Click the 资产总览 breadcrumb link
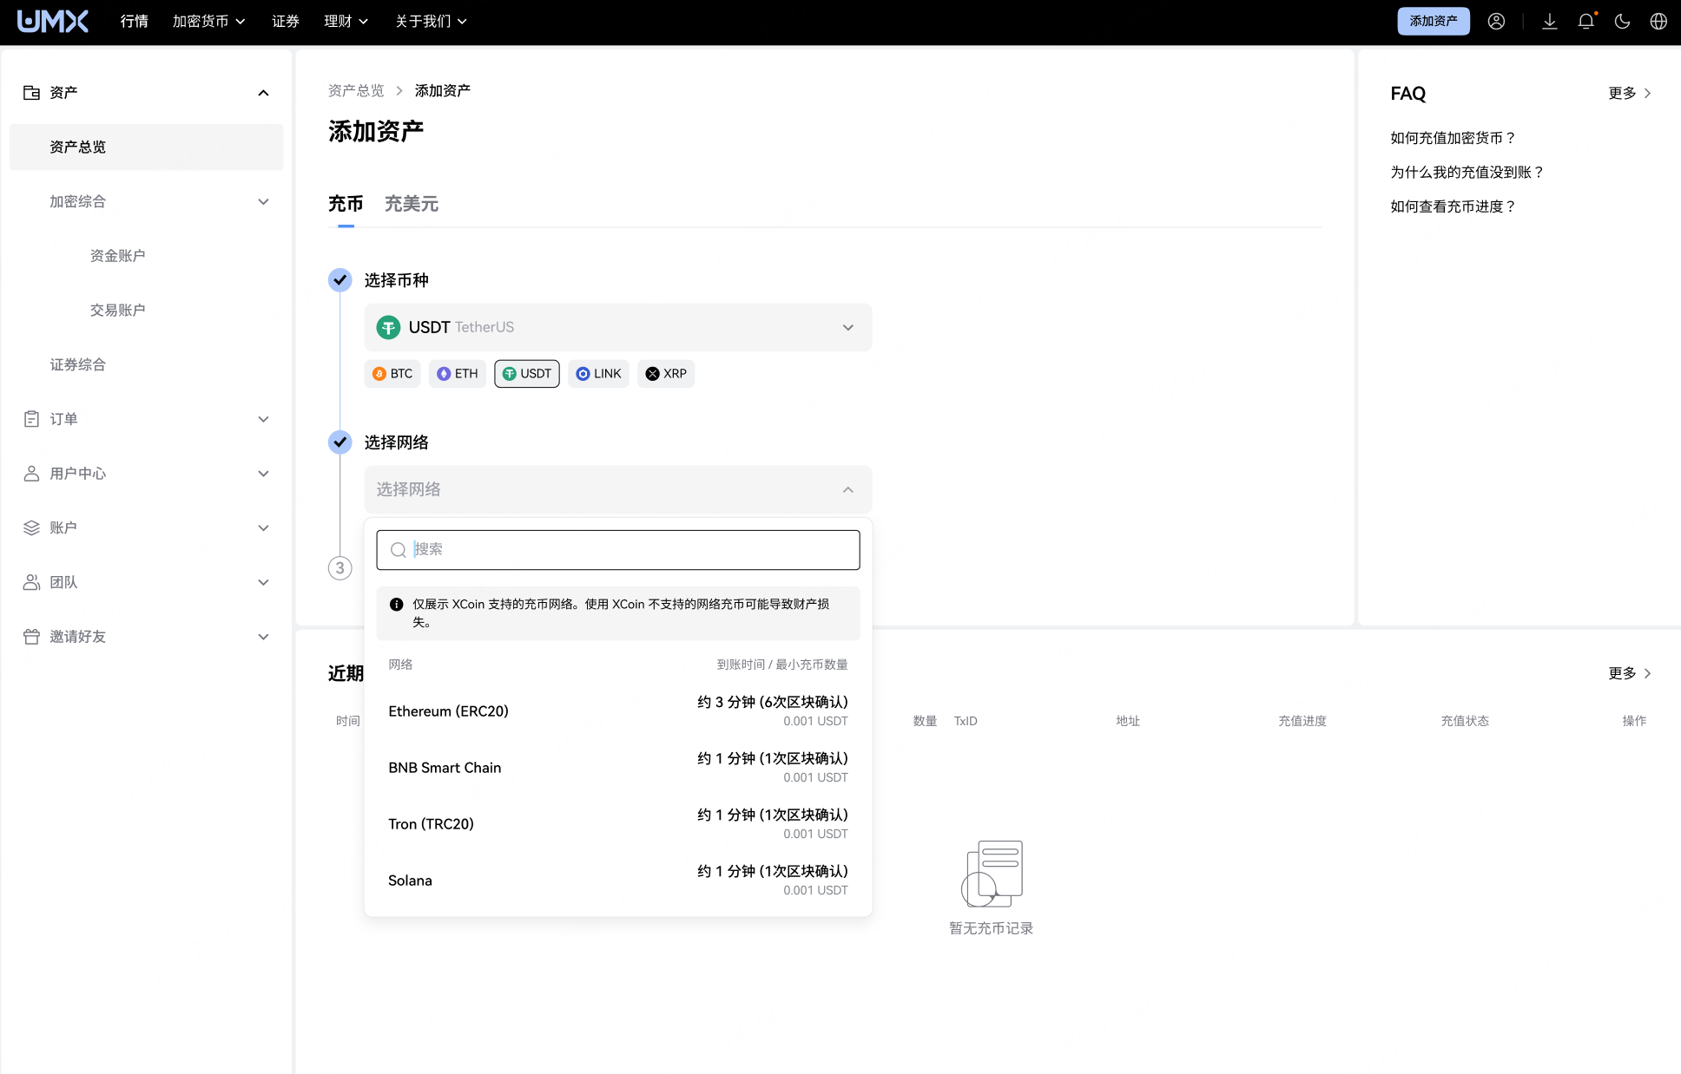Screen dimensions: 1681x1074 point(356,91)
